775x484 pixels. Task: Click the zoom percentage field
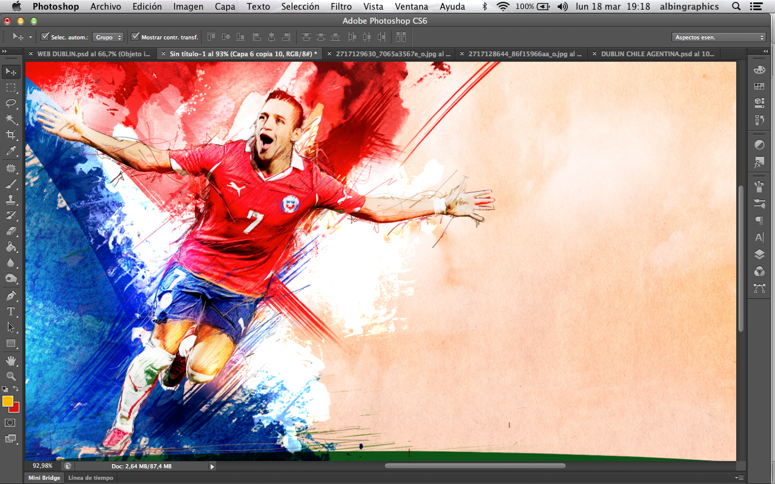click(x=42, y=466)
